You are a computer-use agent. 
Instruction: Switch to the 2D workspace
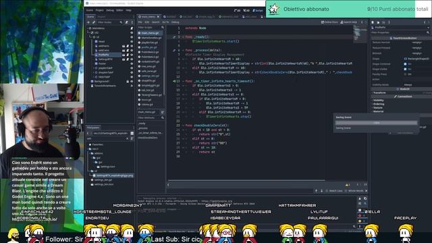[237, 11]
